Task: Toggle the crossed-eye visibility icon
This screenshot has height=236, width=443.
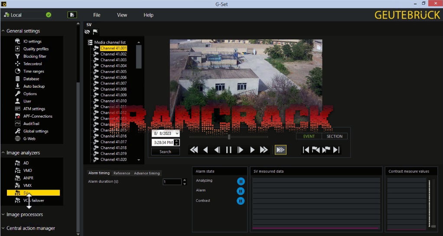Action: pos(87,32)
